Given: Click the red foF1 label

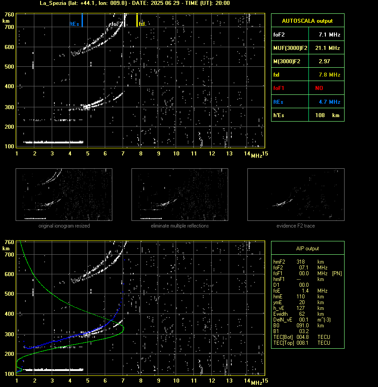Looking at the screenshot, I should 279,88.
